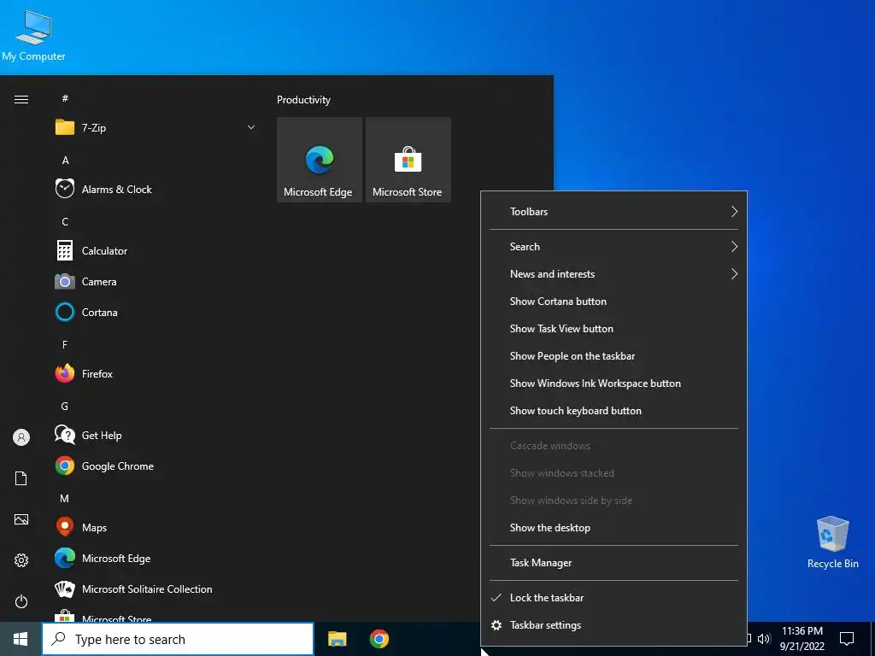The height and width of the screenshot is (656, 875).
Task: Expand the Start menu hamburger icon
Action: click(x=21, y=99)
